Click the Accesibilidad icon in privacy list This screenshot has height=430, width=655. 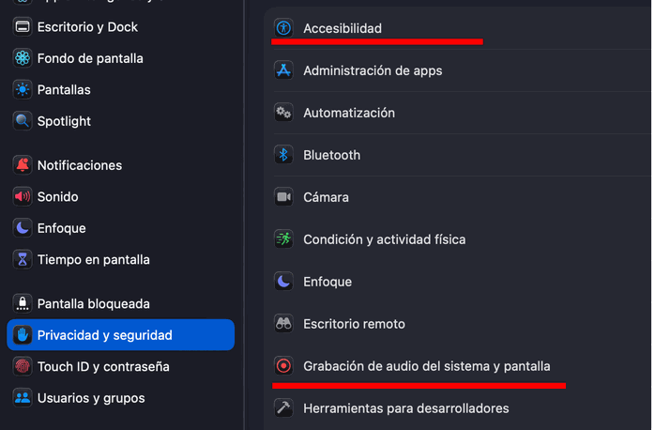coord(283,28)
